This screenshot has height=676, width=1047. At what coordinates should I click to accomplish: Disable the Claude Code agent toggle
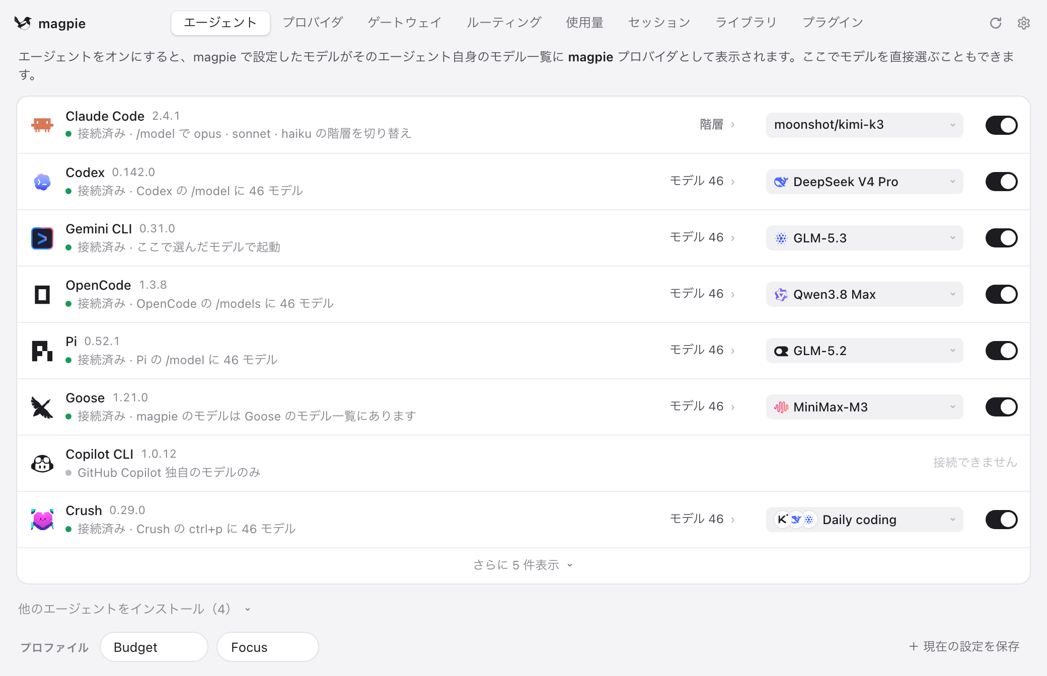pos(1001,125)
